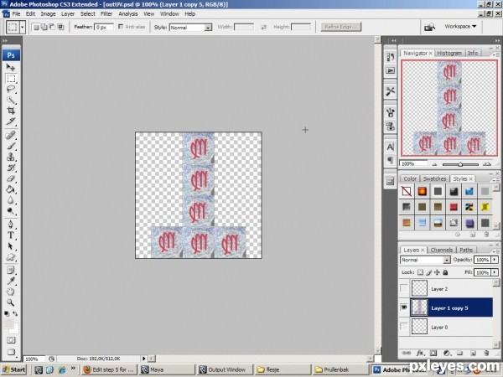Select the Hand tool
The width and height of the screenshot is (503, 377).
[x=11, y=292]
